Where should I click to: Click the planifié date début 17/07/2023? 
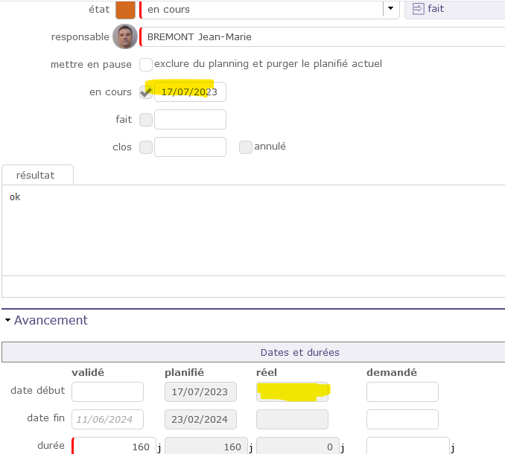point(200,392)
